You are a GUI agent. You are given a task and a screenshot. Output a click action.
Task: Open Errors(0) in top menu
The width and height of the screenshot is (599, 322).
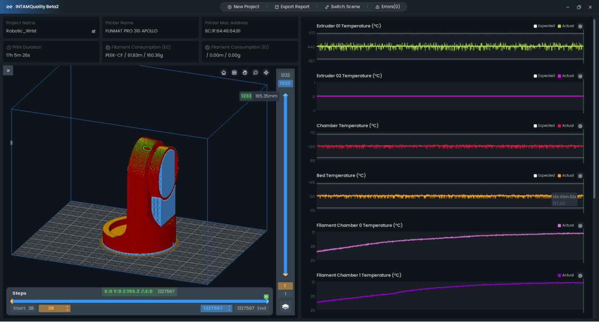[x=387, y=7]
